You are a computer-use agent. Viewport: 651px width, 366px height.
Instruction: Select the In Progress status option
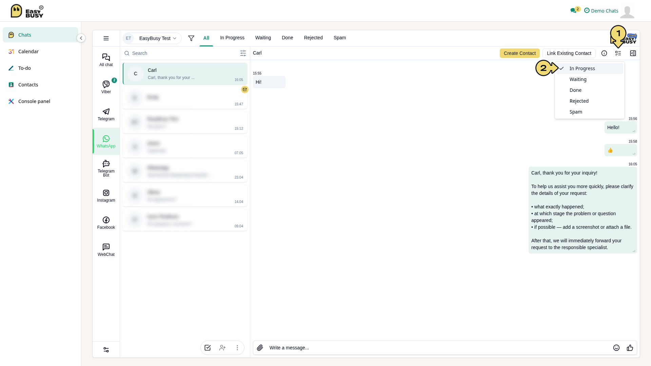pos(589,68)
